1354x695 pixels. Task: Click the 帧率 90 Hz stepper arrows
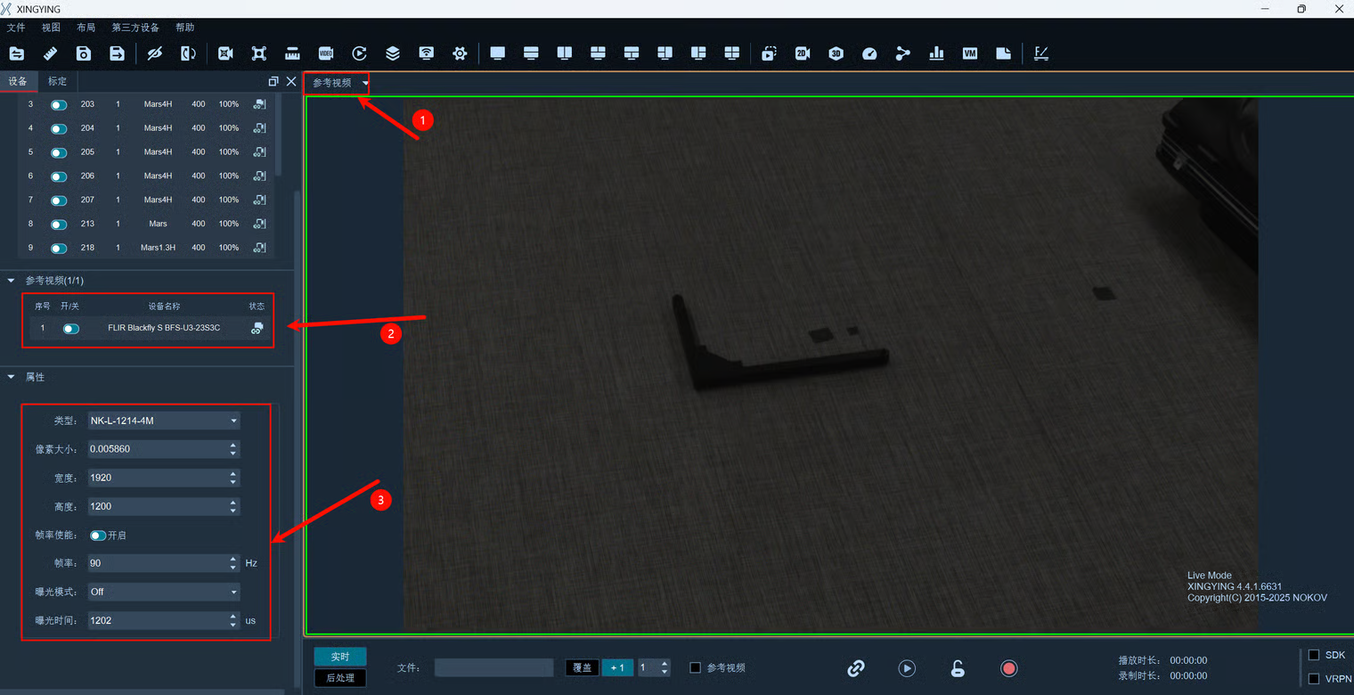coord(233,563)
